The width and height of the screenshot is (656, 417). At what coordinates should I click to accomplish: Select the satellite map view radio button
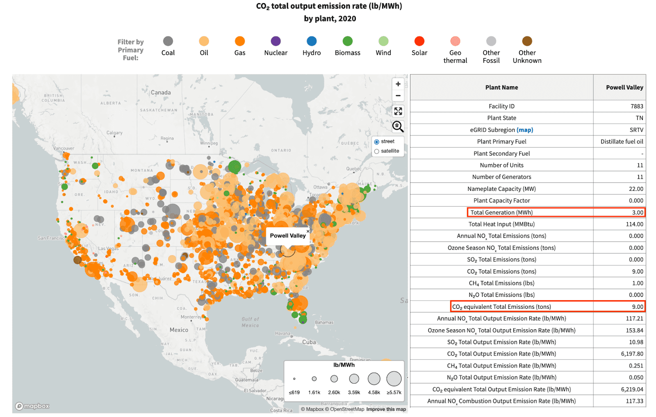tap(376, 151)
